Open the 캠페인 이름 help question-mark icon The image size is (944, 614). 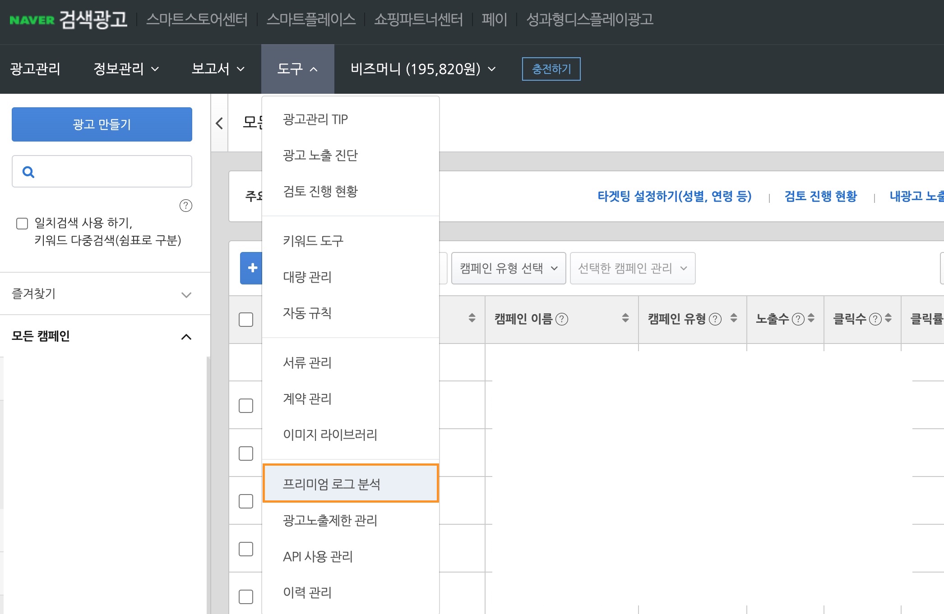562,319
